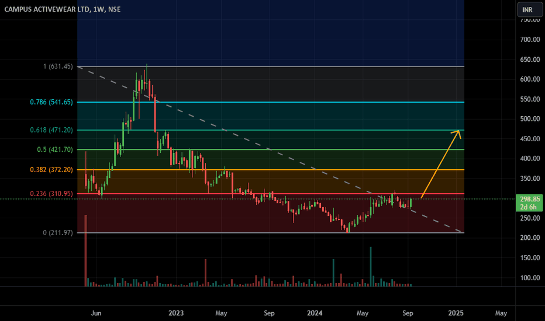Click the 200.00 price axis label
The height and width of the screenshot is (321, 545).
tap(530, 238)
